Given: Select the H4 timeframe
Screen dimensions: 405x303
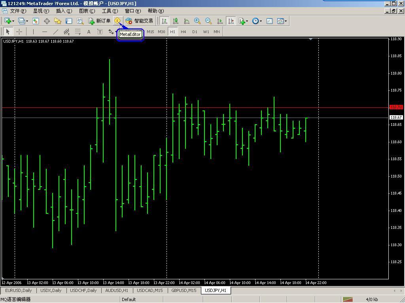Looking at the screenshot, I should [x=183, y=32].
